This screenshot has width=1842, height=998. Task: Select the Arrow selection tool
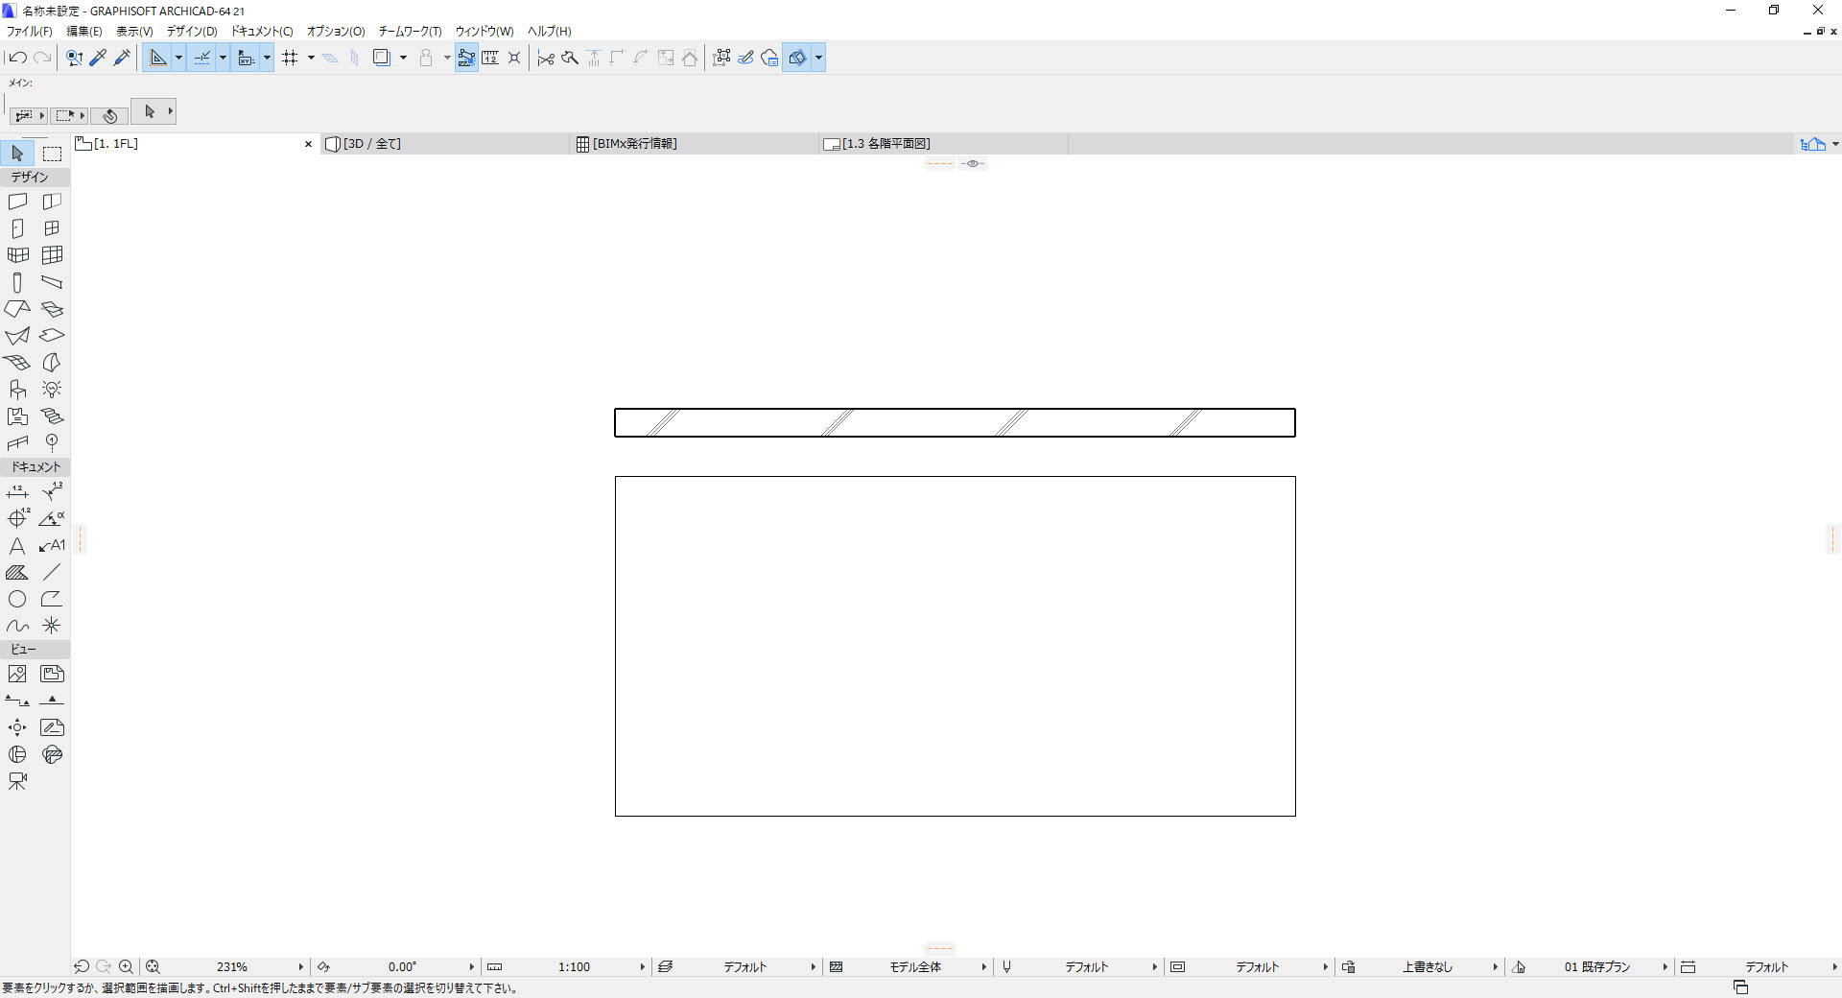point(17,154)
